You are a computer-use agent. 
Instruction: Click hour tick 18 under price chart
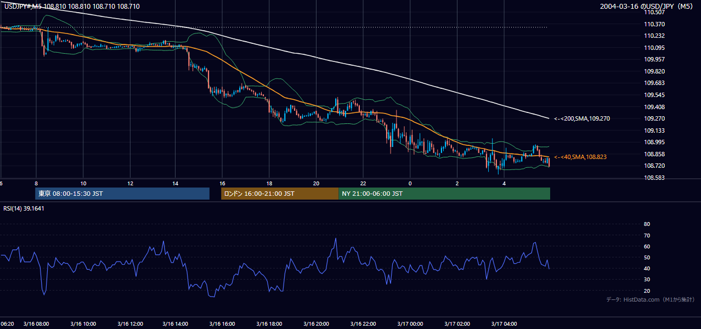[x=269, y=183]
